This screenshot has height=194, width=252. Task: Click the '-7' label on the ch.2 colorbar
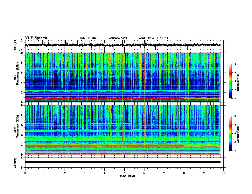coord(234,151)
